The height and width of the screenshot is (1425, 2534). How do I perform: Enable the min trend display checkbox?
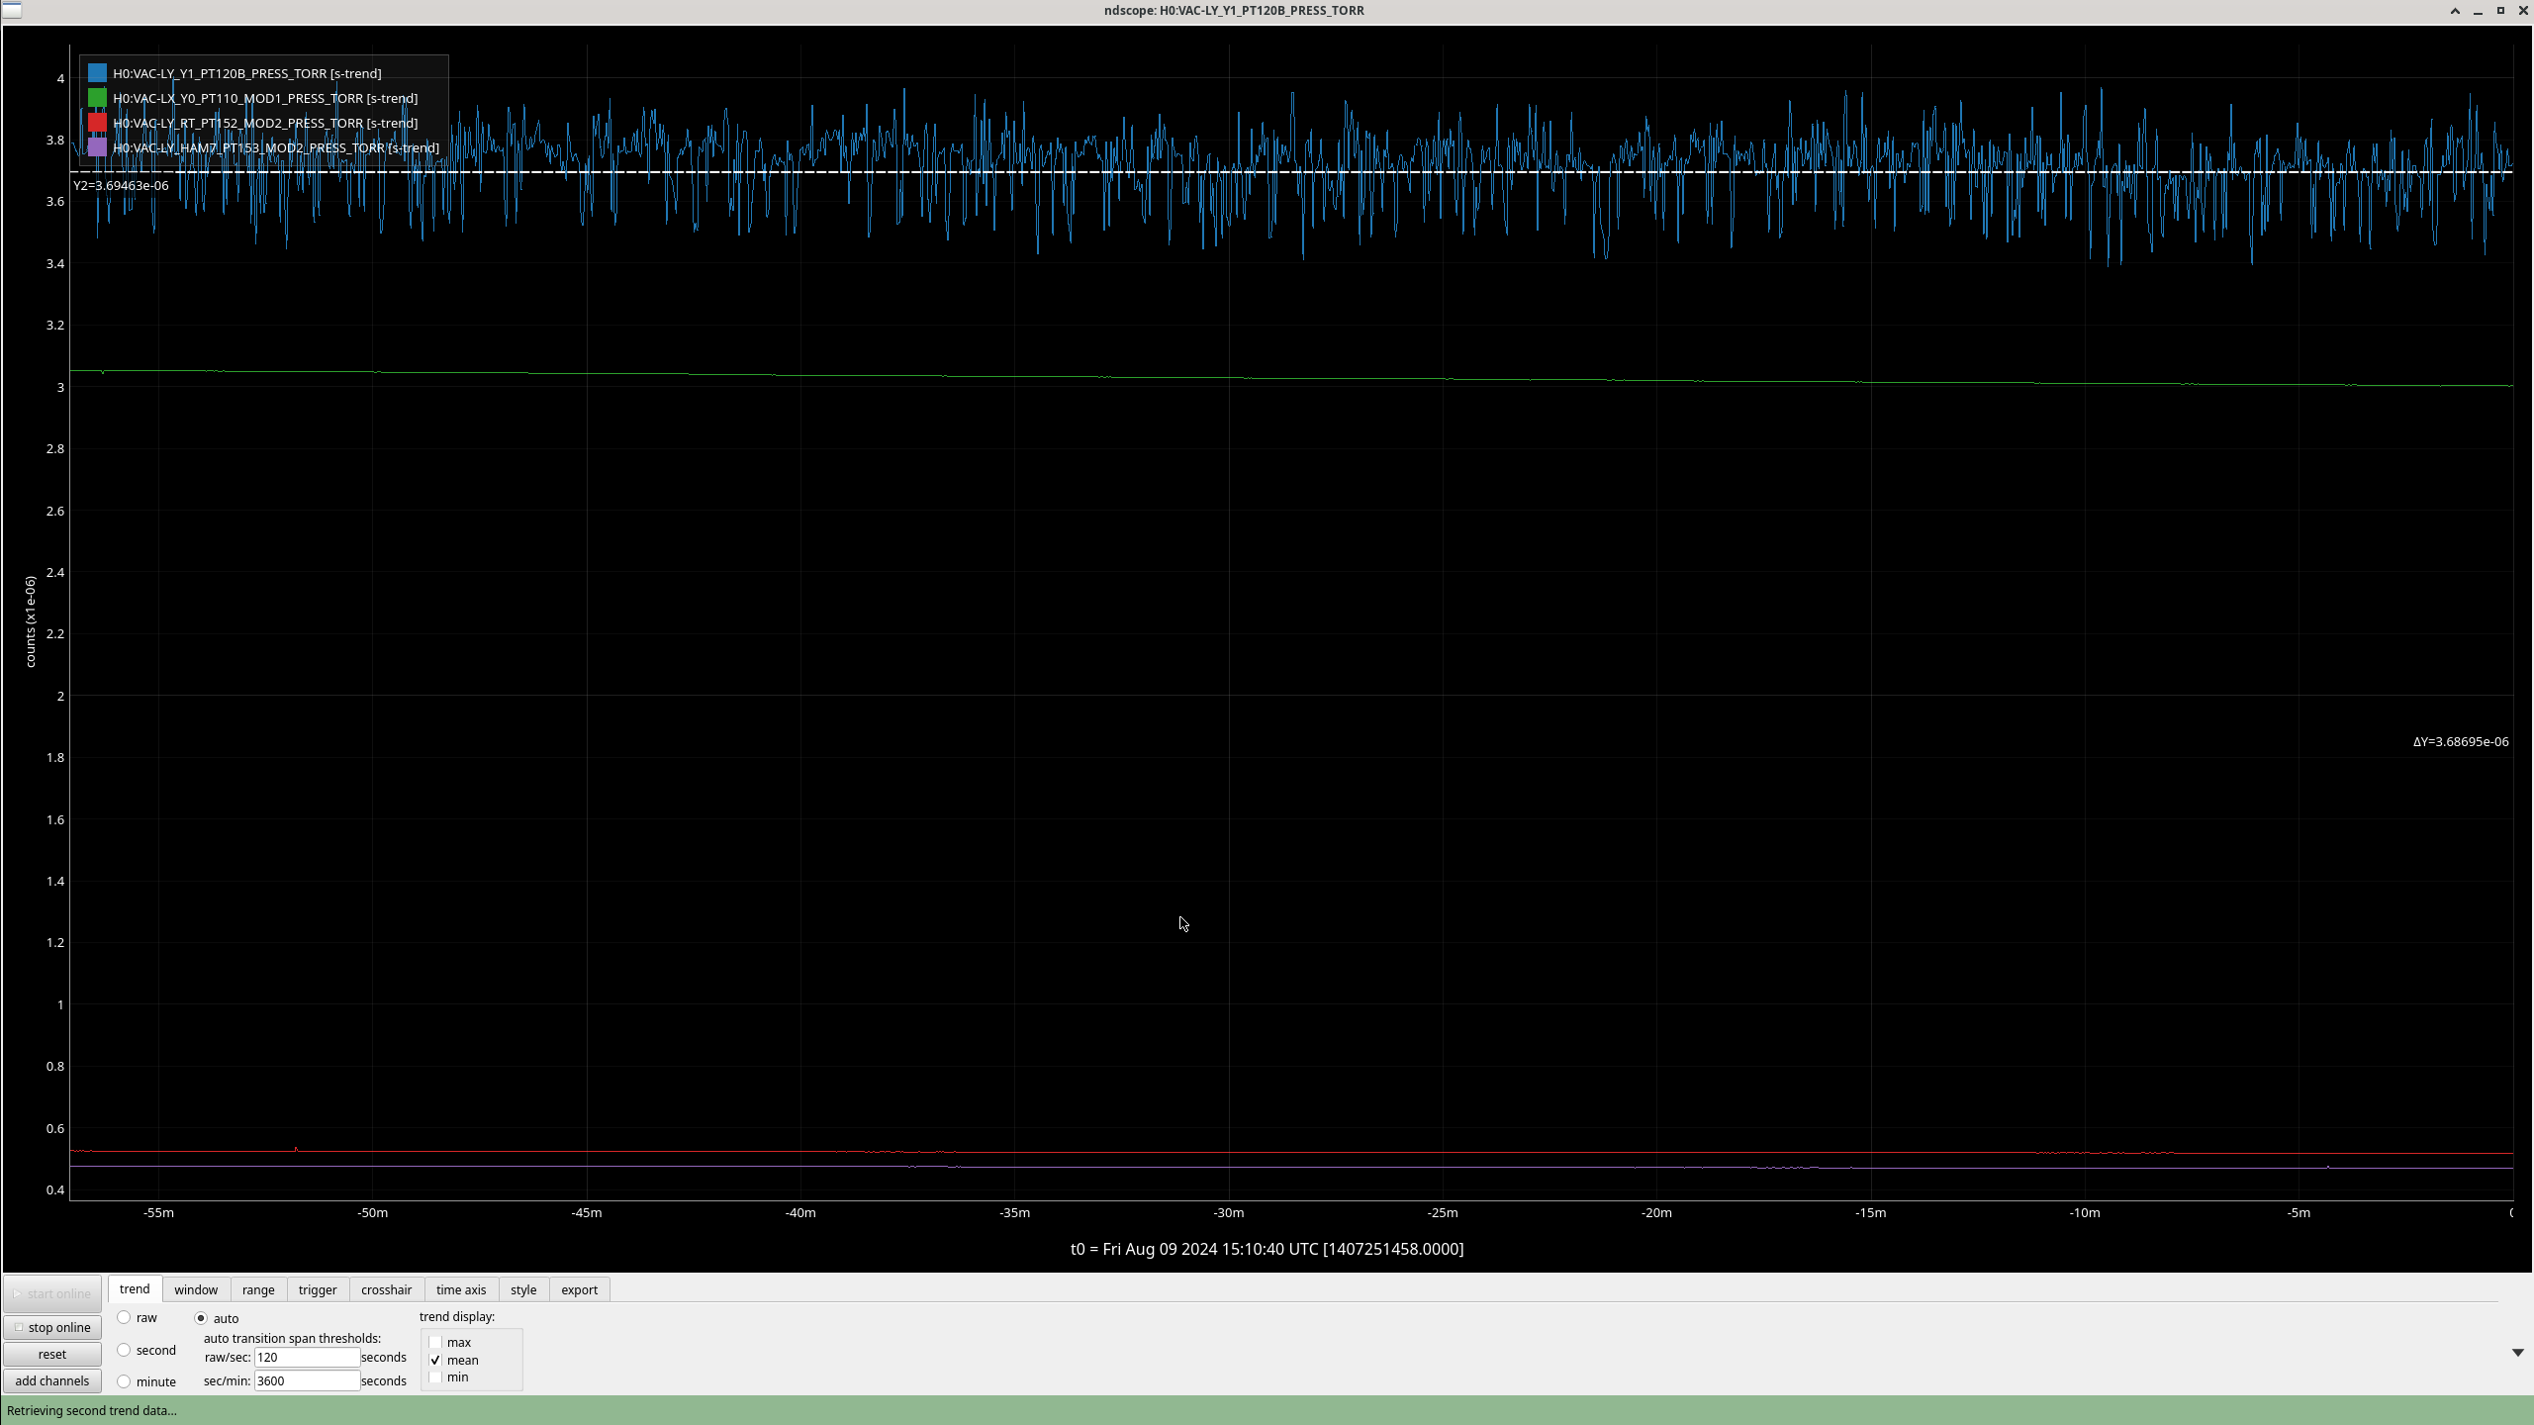click(x=435, y=1377)
